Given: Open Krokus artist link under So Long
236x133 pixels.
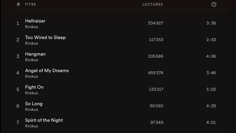Looking at the screenshot, I should (32, 109).
